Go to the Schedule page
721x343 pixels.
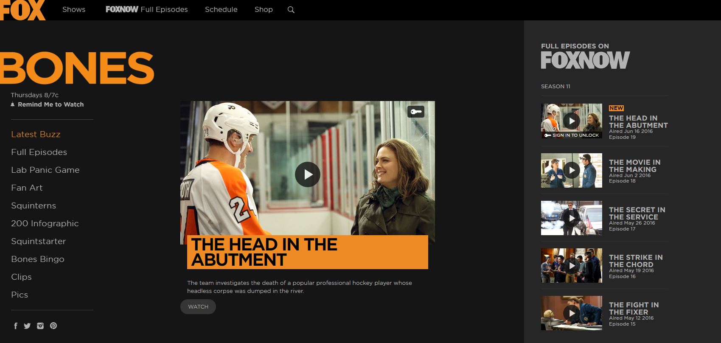[x=221, y=9]
